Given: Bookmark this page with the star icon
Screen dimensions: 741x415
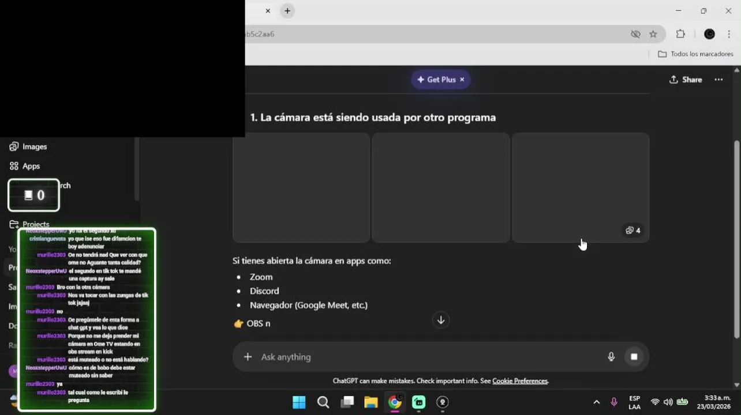Looking at the screenshot, I should 653,34.
